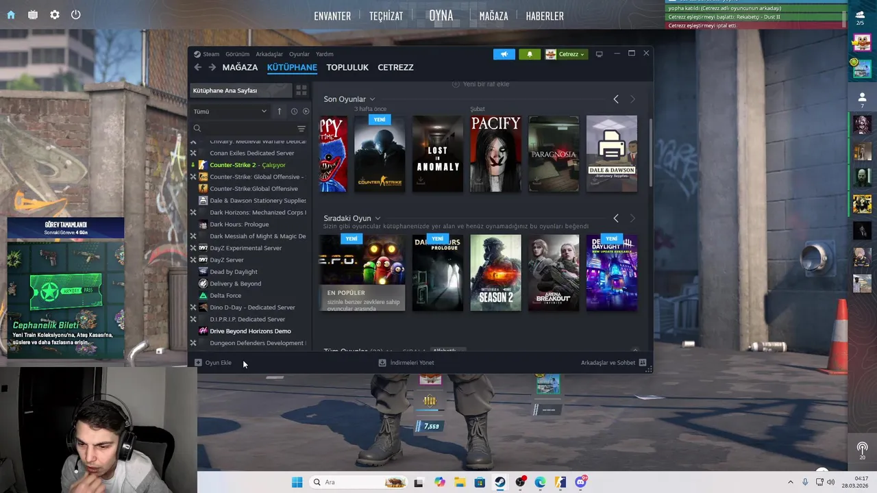
Task: Open Lost in Anomaly cover
Action: 438,153
